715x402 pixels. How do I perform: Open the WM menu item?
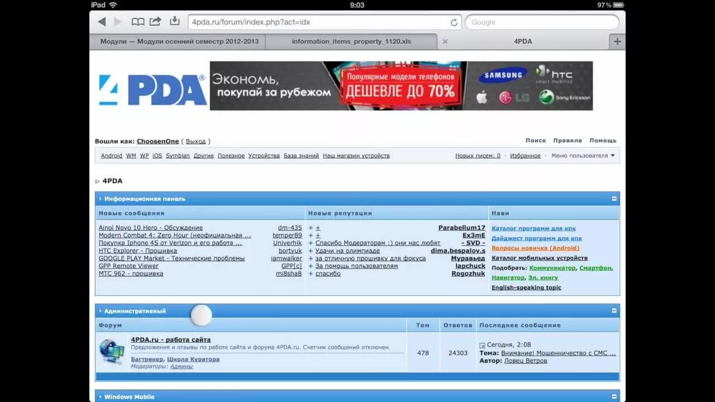(x=131, y=156)
